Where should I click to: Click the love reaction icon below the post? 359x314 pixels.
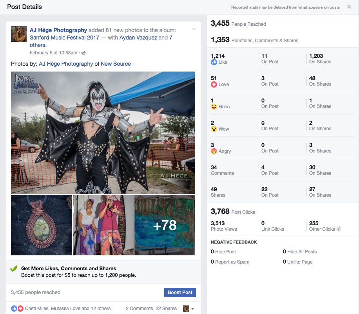point(20,309)
